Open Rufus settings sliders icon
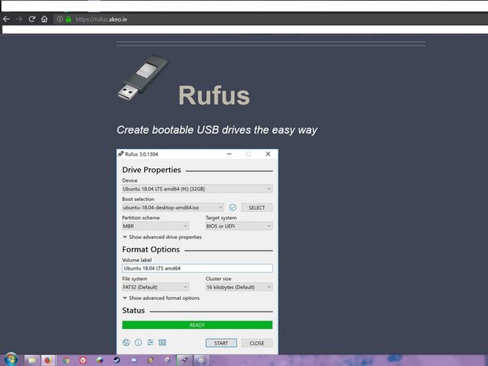Screen dimensions: 488x366 [x=150, y=343]
